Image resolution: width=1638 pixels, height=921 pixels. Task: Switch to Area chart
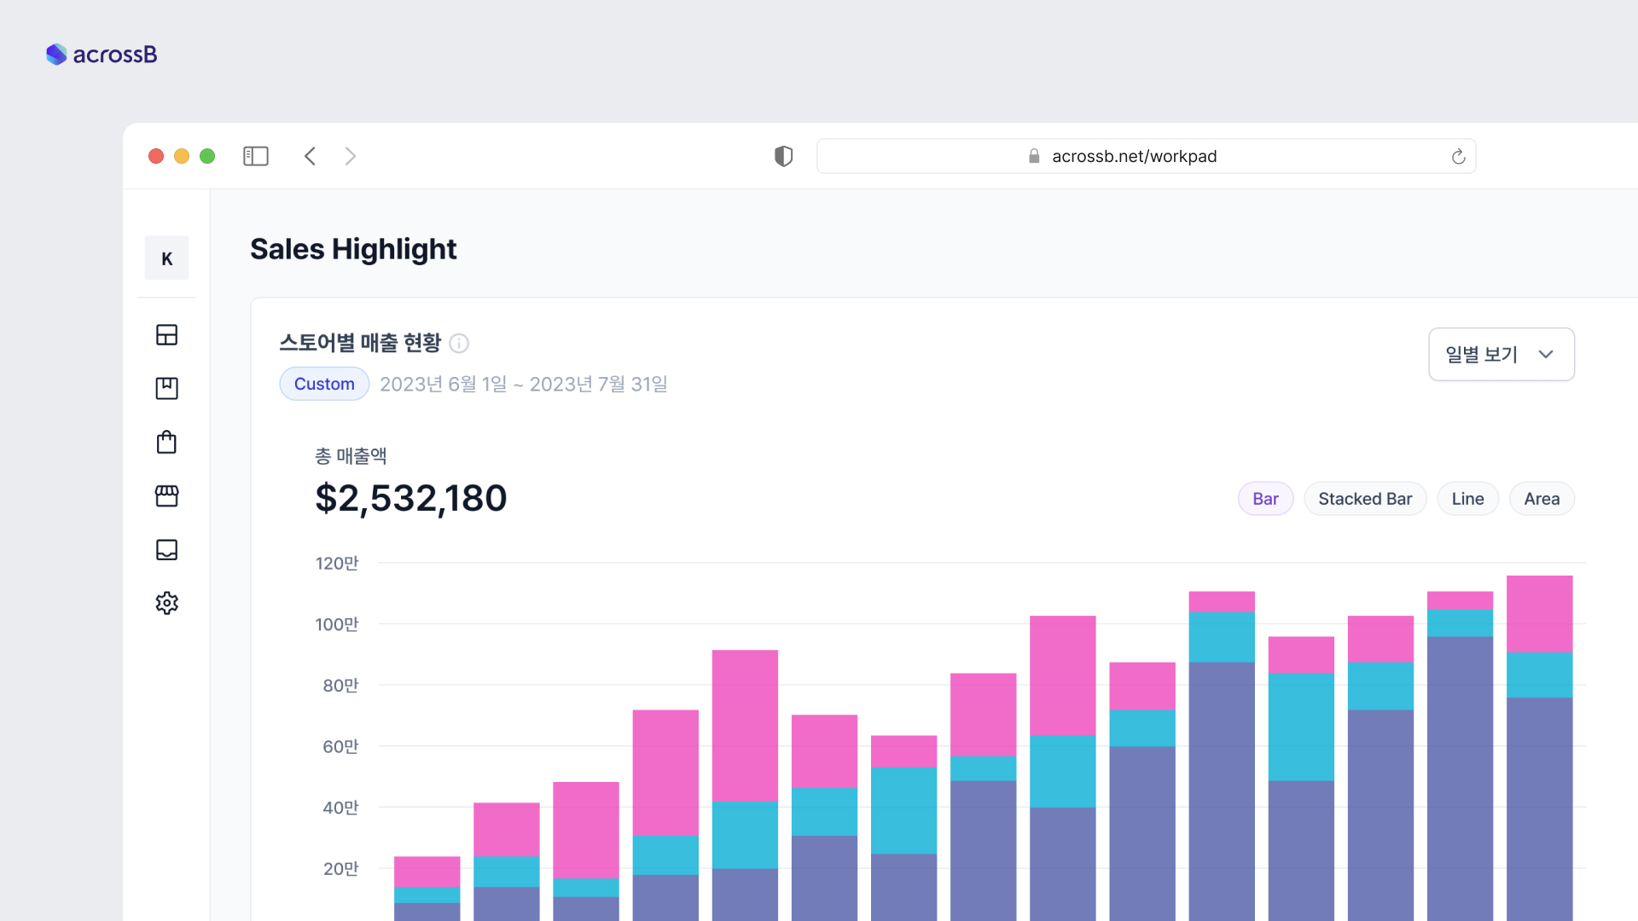[x=1542, y=499]
